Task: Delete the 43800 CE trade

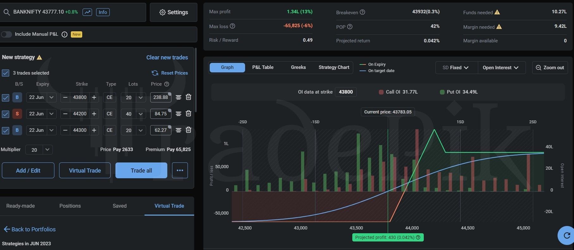Action: [188, 97]
